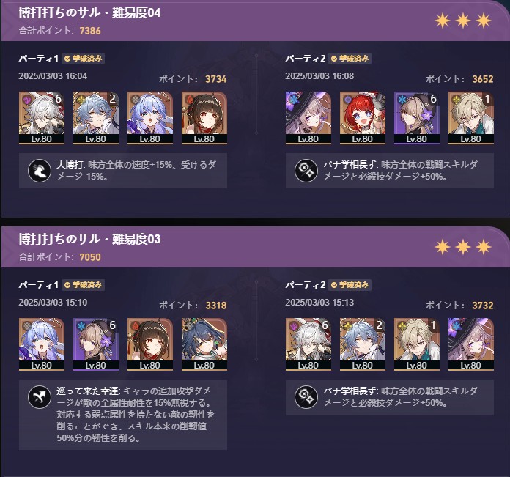Select the dark blue-haired character in difficulty 03 party 1

pos(204,344)
